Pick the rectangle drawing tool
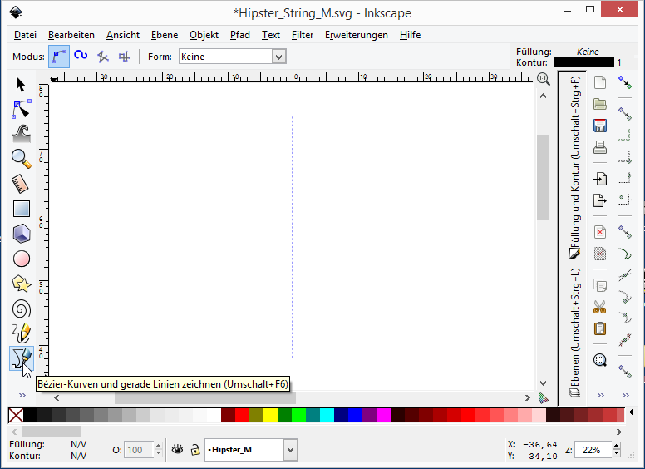Image resolution: width=645 pixels, height=469 pixels. (x=21, y=209)
